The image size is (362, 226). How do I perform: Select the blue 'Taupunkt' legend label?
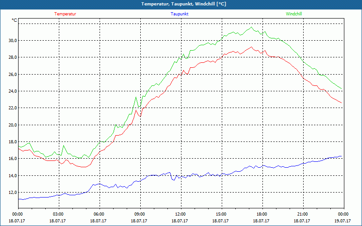(x=179, y=14)
